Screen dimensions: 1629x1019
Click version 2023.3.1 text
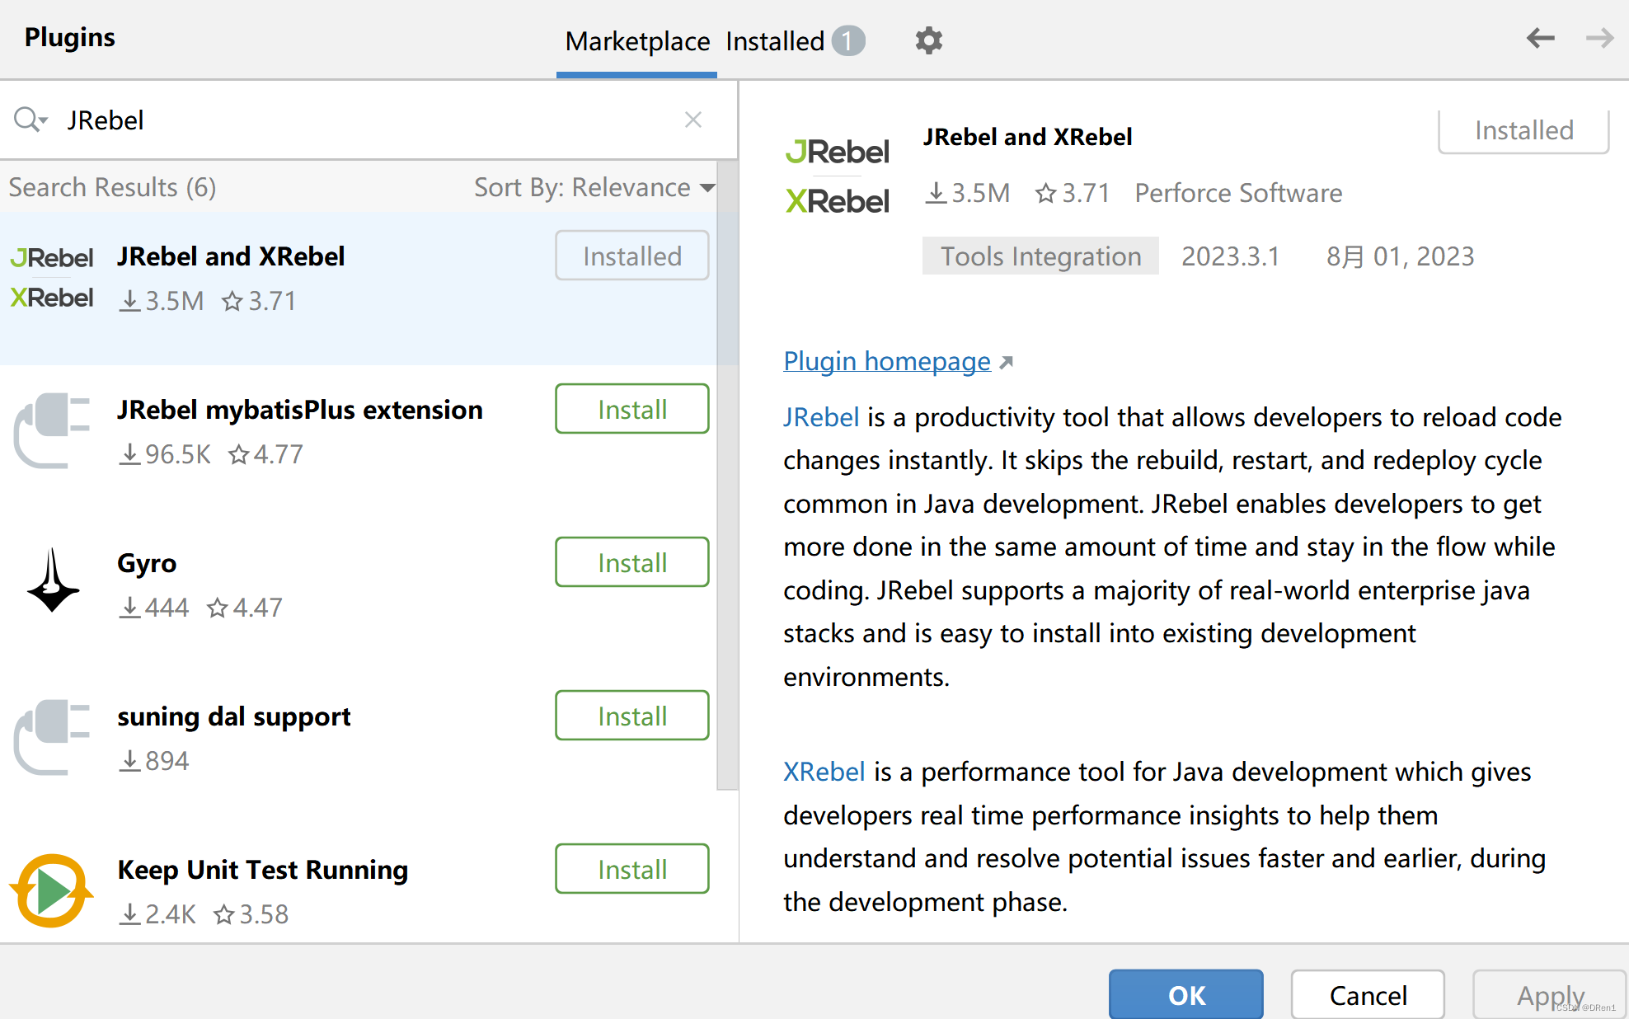[1230, 256]
